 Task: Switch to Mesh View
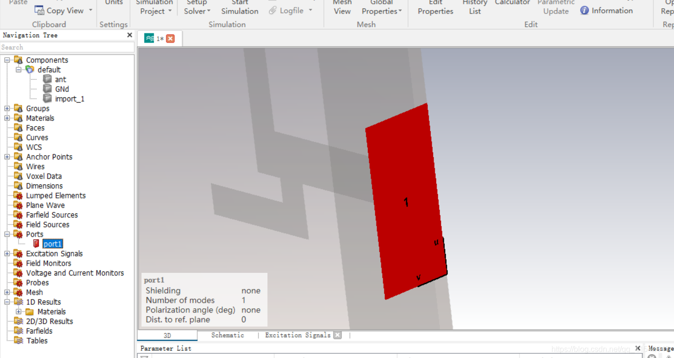[x=342, y=8]
